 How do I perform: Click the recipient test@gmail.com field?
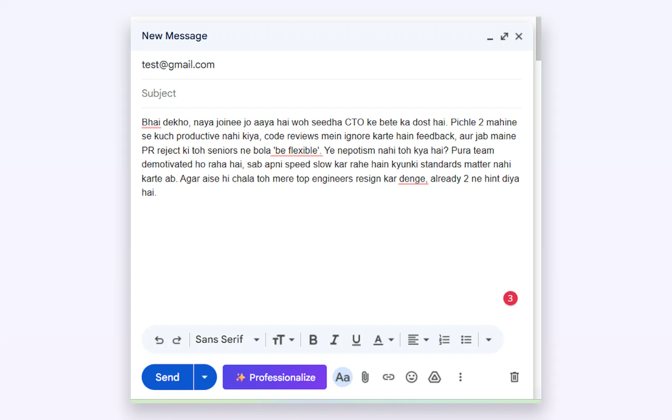[x=332, y=65]
